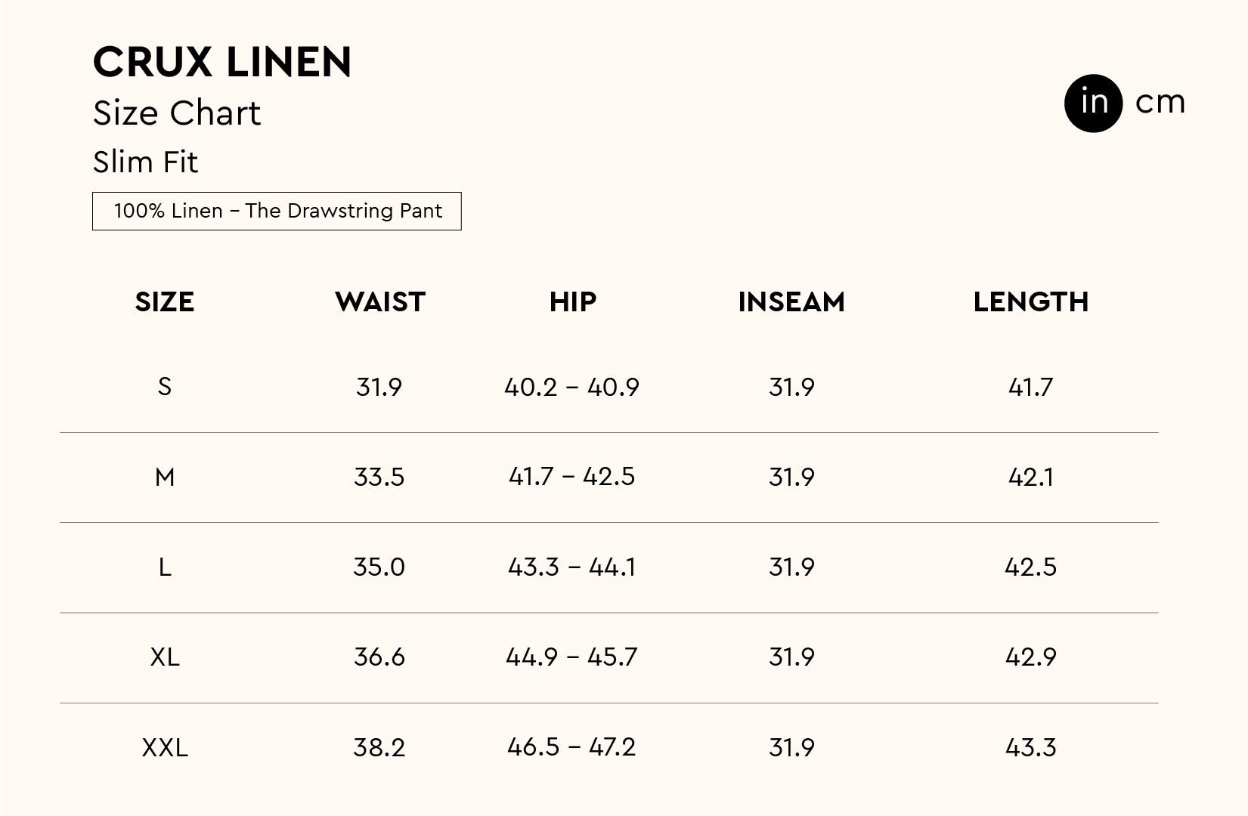This screenshot has width=1248, height=816.
Task: Select the L size row label
Action: pos(165,567)
